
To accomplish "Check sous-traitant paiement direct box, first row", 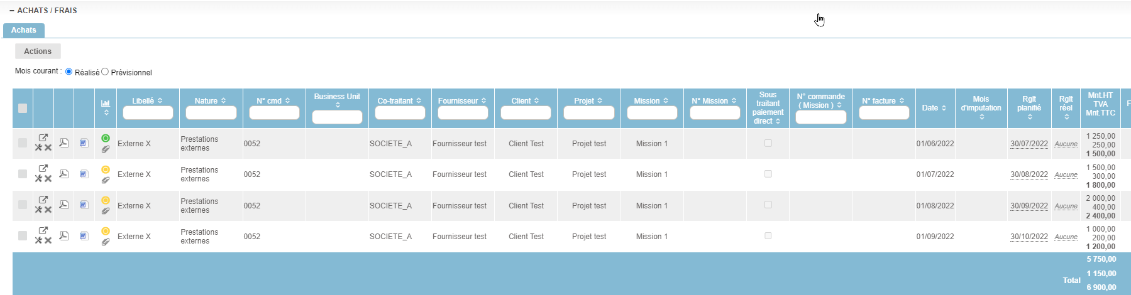I will click(x=768, y=143).
